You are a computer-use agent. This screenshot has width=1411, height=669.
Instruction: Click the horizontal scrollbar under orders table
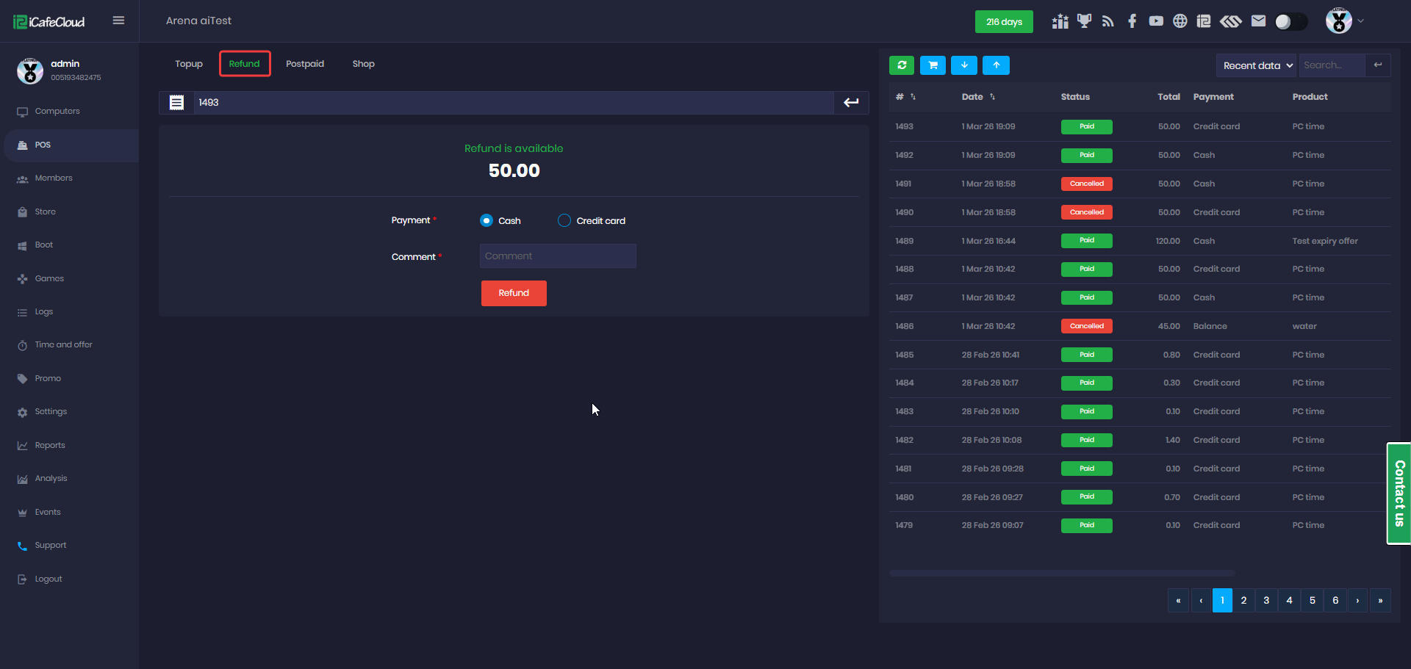click(x=1062, y=573)
